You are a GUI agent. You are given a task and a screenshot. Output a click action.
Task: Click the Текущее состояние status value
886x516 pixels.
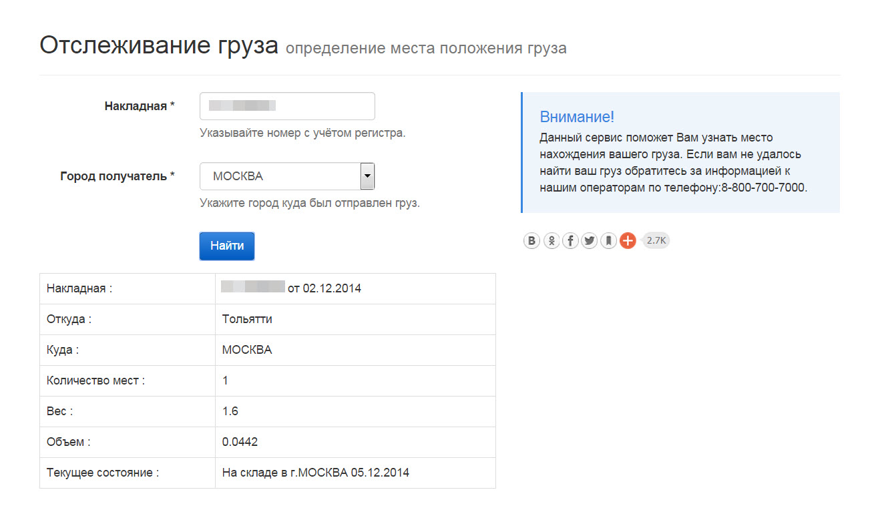coord(315,473)
